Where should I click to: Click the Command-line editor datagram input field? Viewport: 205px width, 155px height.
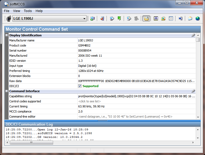[137, 117]
